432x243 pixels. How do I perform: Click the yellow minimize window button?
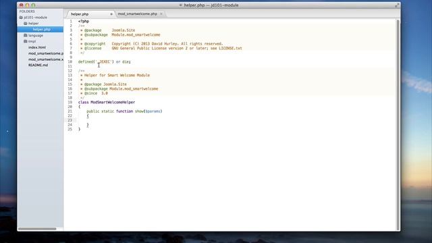tap(27, 5)
